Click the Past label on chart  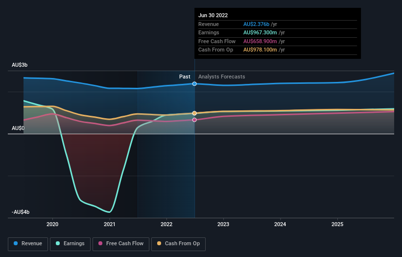[185, 77]
